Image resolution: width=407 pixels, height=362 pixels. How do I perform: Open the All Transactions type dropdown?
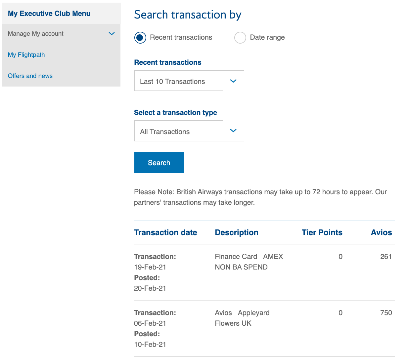(x=179, y=131)
